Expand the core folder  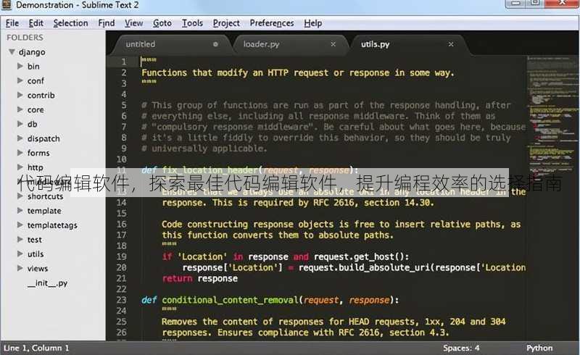(20, 109)
